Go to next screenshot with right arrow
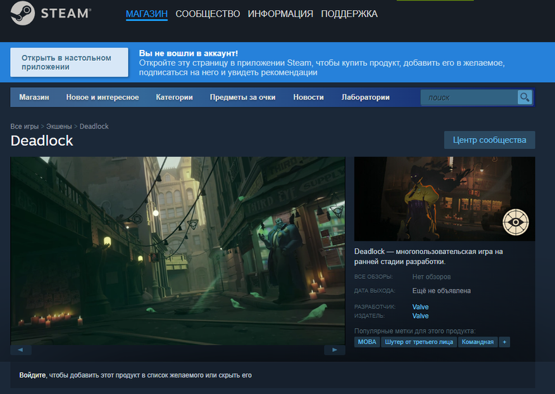555x394 pixels. [x=335, y=350]
